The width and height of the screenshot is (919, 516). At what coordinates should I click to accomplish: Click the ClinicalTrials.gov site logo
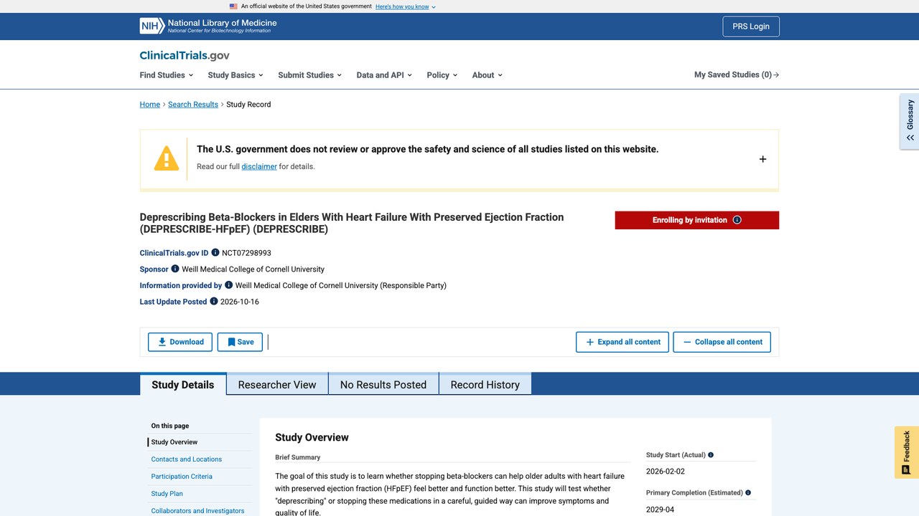click(185, 55)
